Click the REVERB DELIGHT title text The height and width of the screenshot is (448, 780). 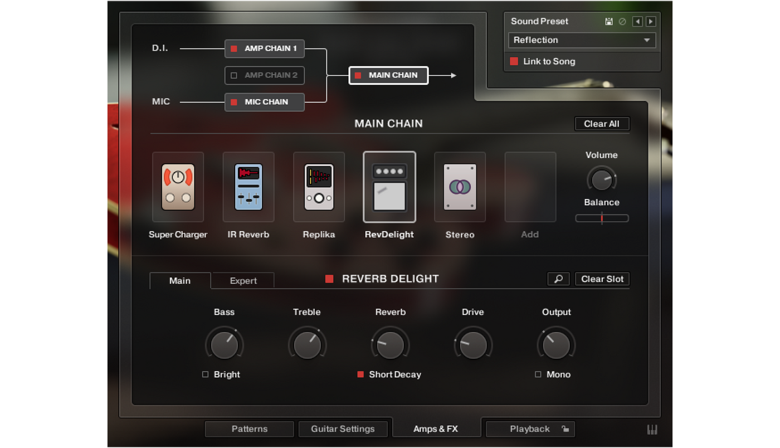pos(391,279)
